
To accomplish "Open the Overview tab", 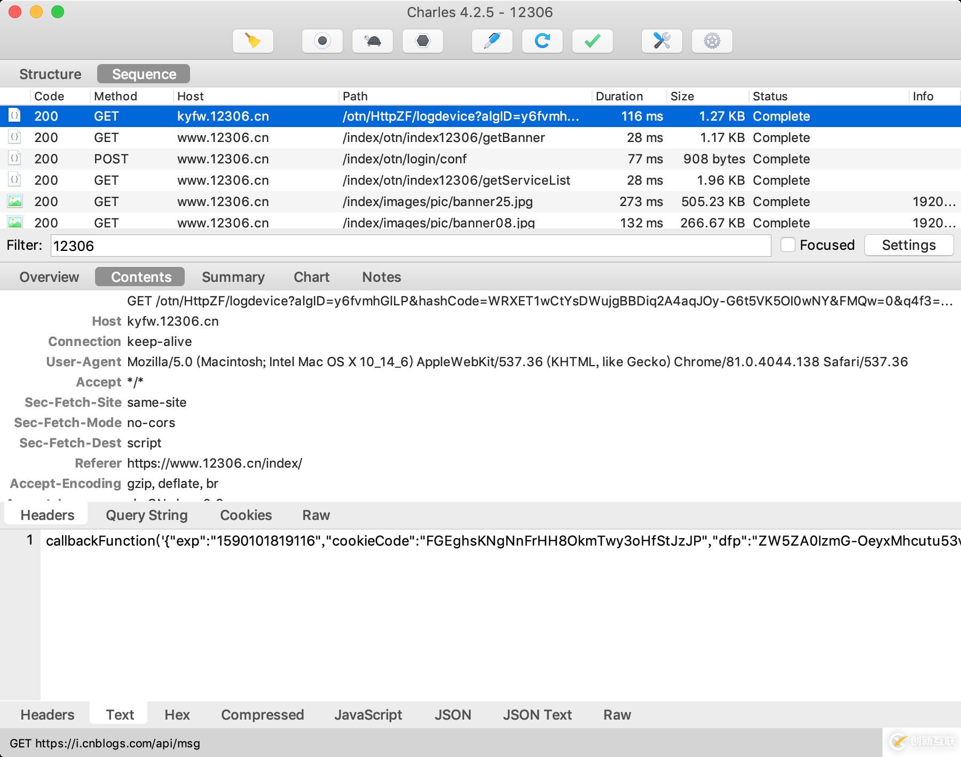I will click(x=49, y=277).
